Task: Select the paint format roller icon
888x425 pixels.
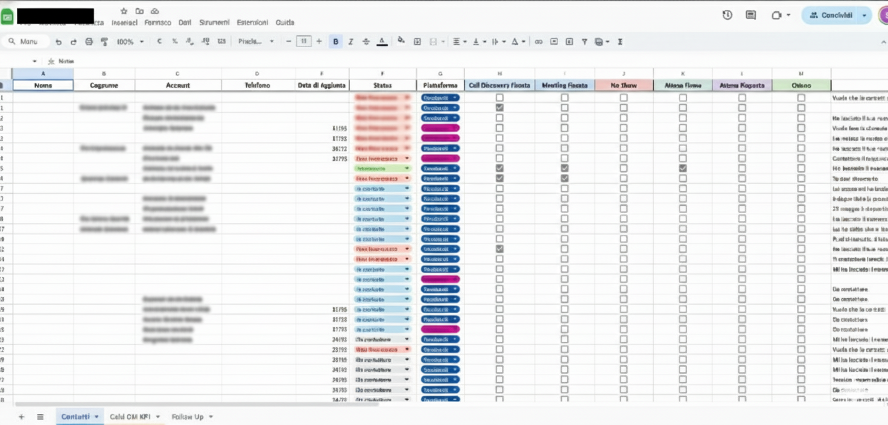Action: click(x=104, y=42)
